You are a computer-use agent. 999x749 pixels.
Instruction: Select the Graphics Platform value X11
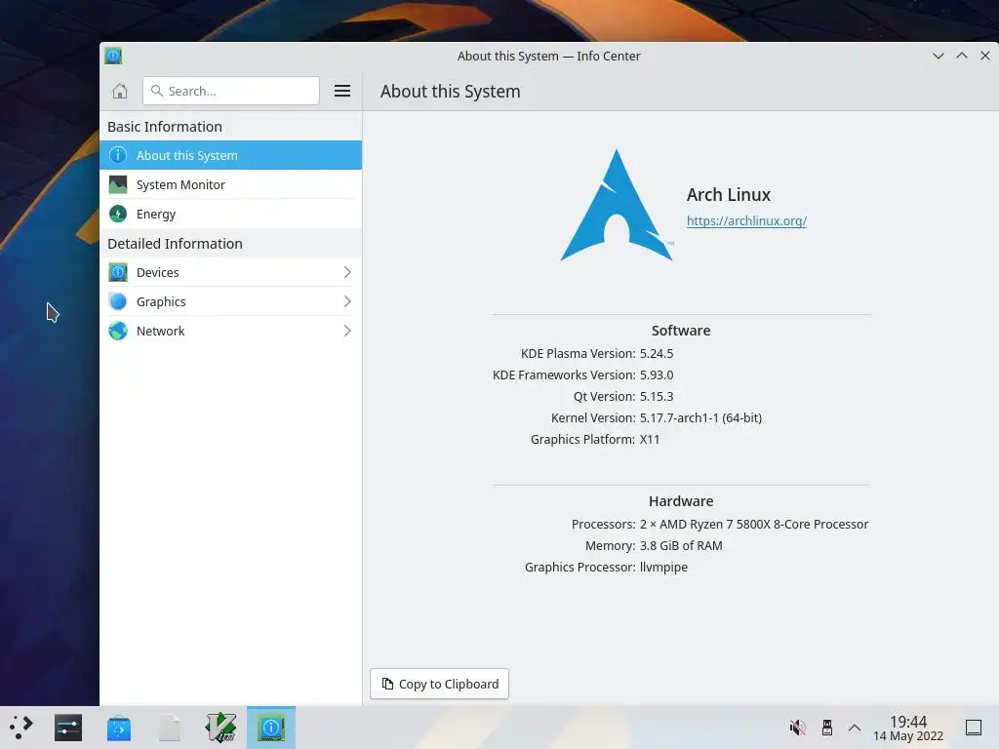coord(649,440)
